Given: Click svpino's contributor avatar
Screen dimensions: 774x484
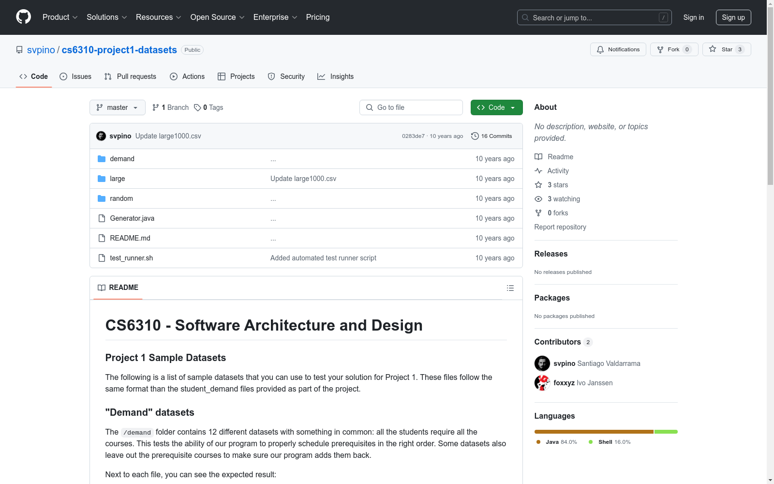Looking at the screenshot, I should (x=542, y=363).
